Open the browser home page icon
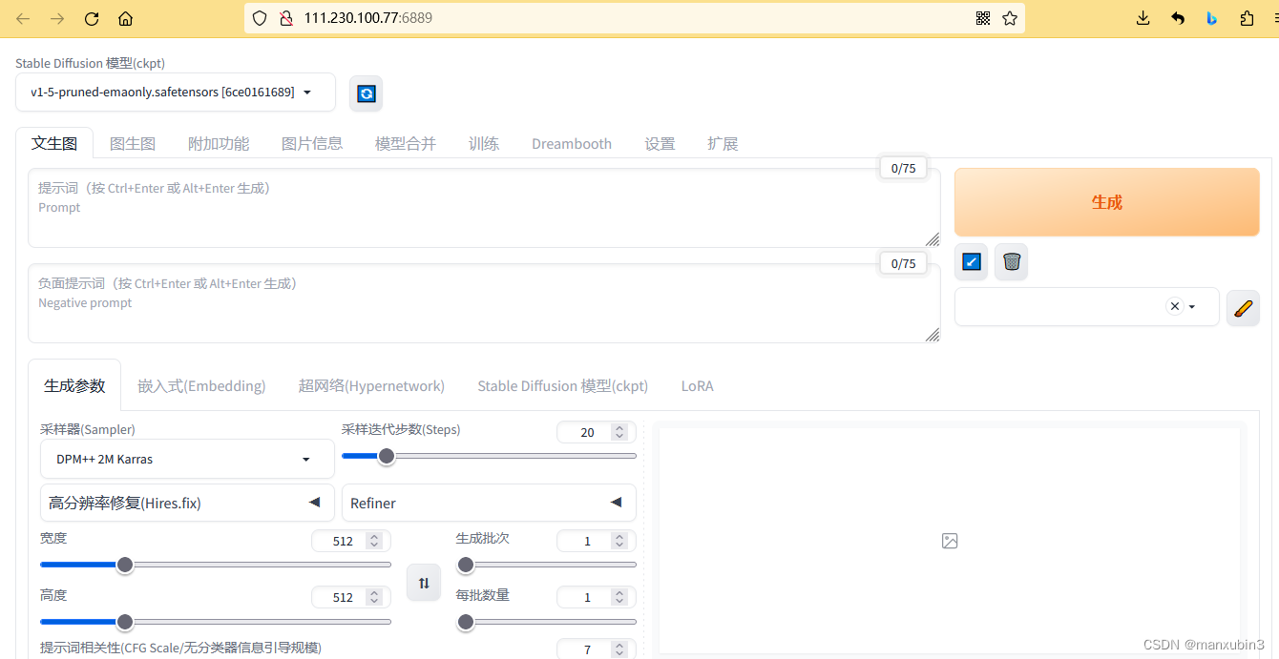1279x659 pixels. [125, 18]
